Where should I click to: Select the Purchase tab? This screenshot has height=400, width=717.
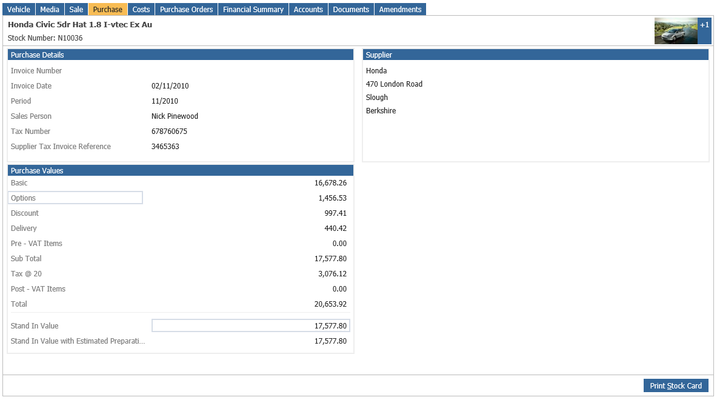coord(108,9)
